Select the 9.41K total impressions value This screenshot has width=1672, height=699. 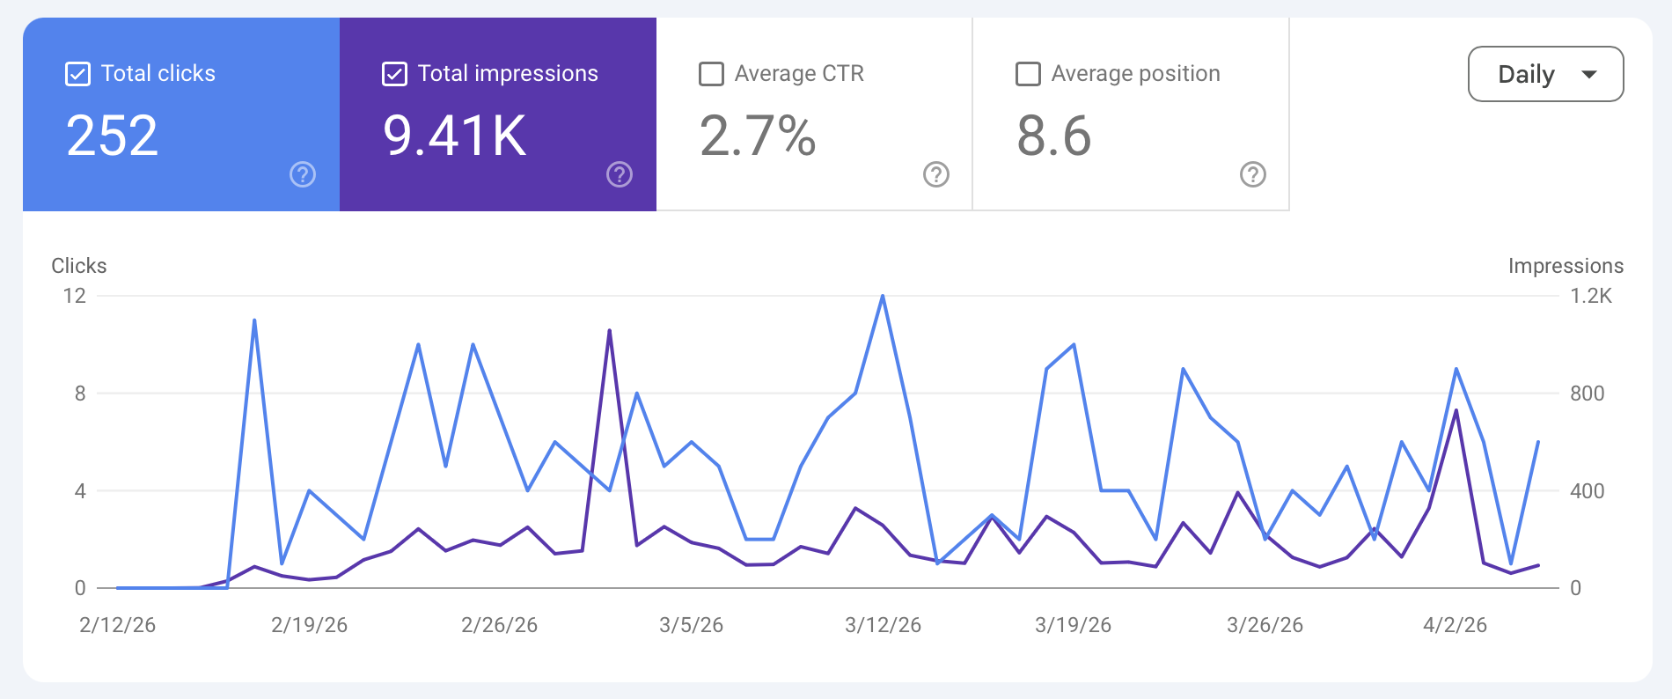(455, 136)
